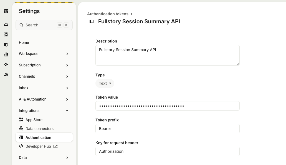Expand the AI & Automation section
The height and width of the screenshot is (165, 286).
44,99
